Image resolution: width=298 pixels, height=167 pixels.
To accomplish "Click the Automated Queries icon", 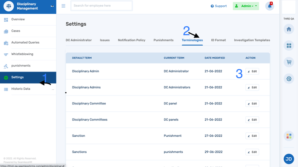I will [6, 43].
